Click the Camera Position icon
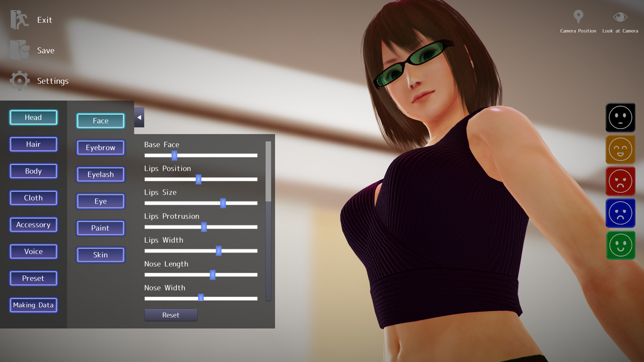The width and height of the screenshot is (644, 362). click(579, 17)
